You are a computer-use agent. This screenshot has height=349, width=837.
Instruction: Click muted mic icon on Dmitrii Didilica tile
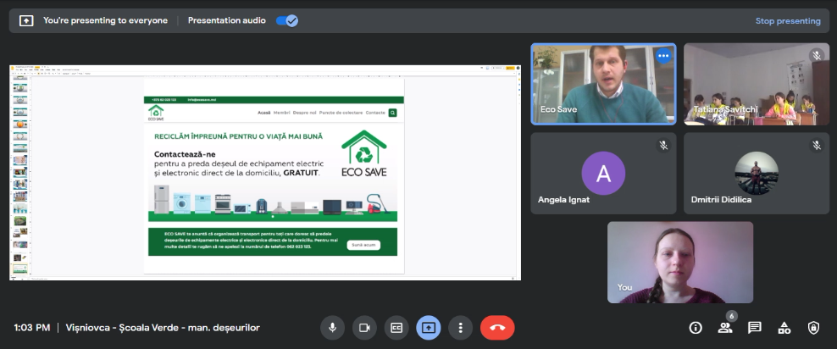coord(816,145)
